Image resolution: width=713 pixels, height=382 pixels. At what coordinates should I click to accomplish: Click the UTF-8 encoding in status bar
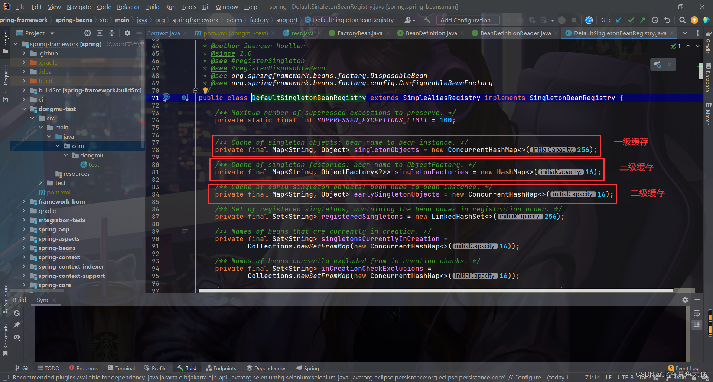(625, 377)
